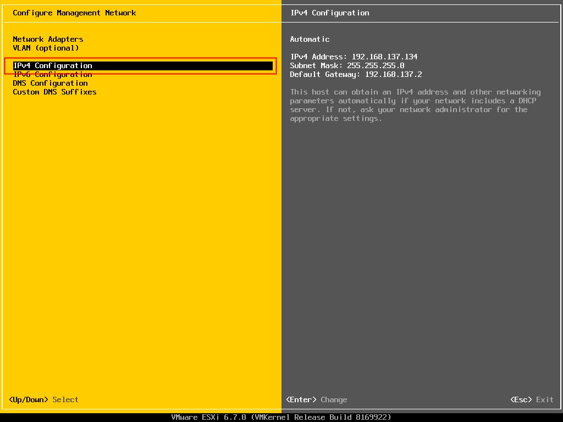Open DNS Configuration settings
The image size is (563, 422).
50,83
